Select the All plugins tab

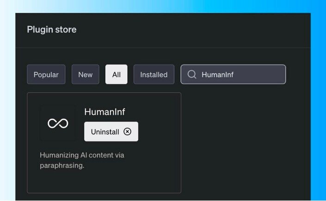tap(116, 74)
